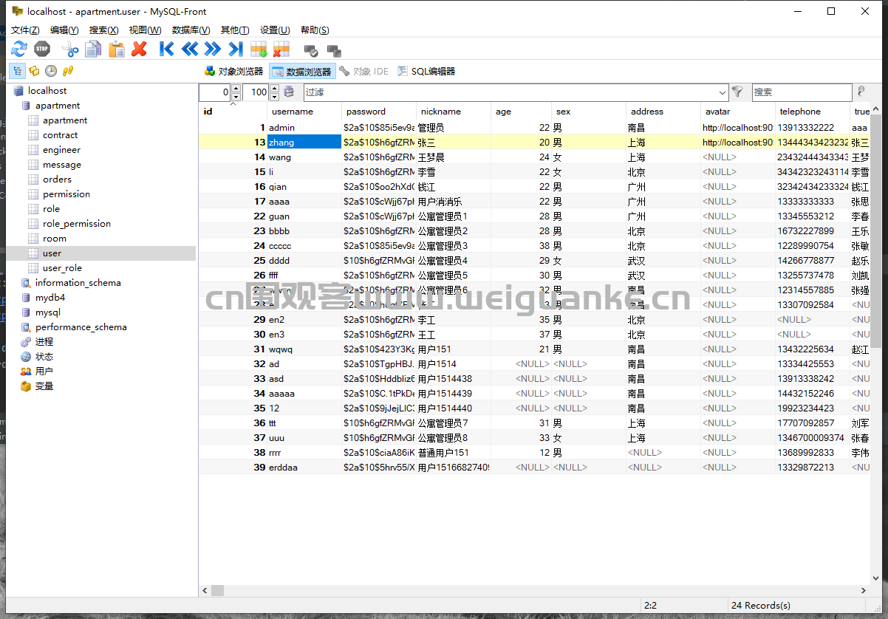Go to first record icon
Screen dimensions: 888x619
(167, 49)
